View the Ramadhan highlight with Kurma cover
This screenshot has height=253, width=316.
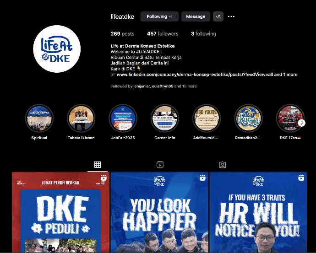point(248,118)
